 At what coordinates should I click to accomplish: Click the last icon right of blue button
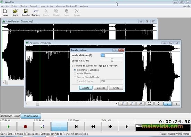pyautogui.click(x=176, y=104)
